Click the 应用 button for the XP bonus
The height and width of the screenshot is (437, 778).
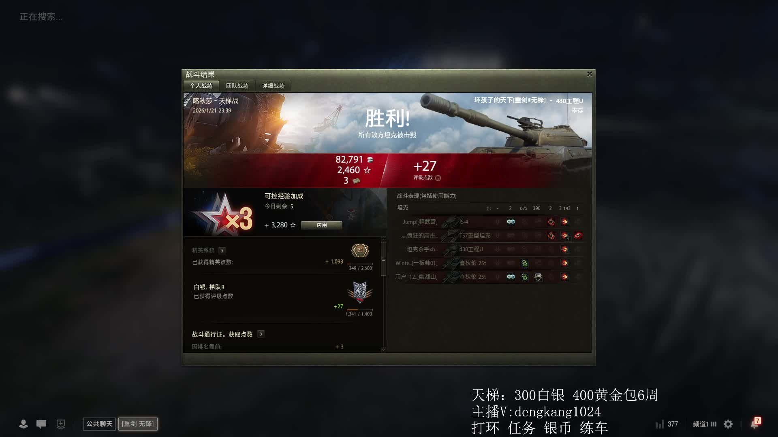pyautogui.click(x=322, y=225)
